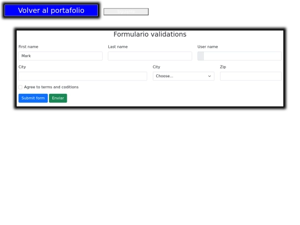Click the Agree to terms and coditions label

(51, 87)
